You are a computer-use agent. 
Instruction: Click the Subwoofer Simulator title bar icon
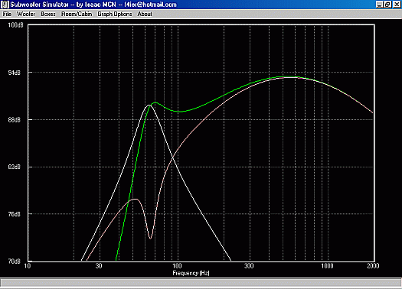click(x=5, y=5)
